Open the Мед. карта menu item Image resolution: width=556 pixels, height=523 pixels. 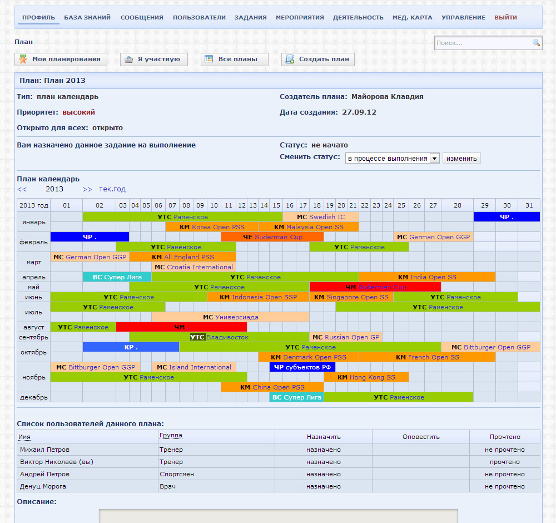point(412,17)
